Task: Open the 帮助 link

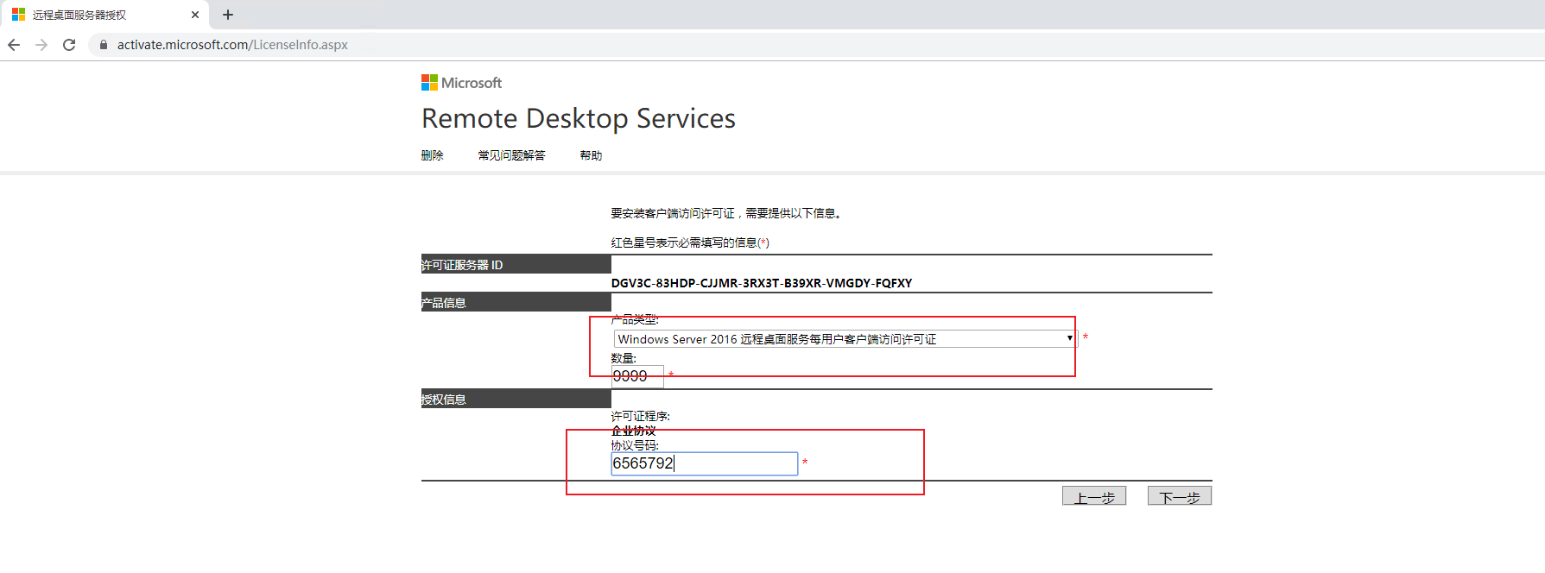Action: pyautogui.click(x=591, y=155)
